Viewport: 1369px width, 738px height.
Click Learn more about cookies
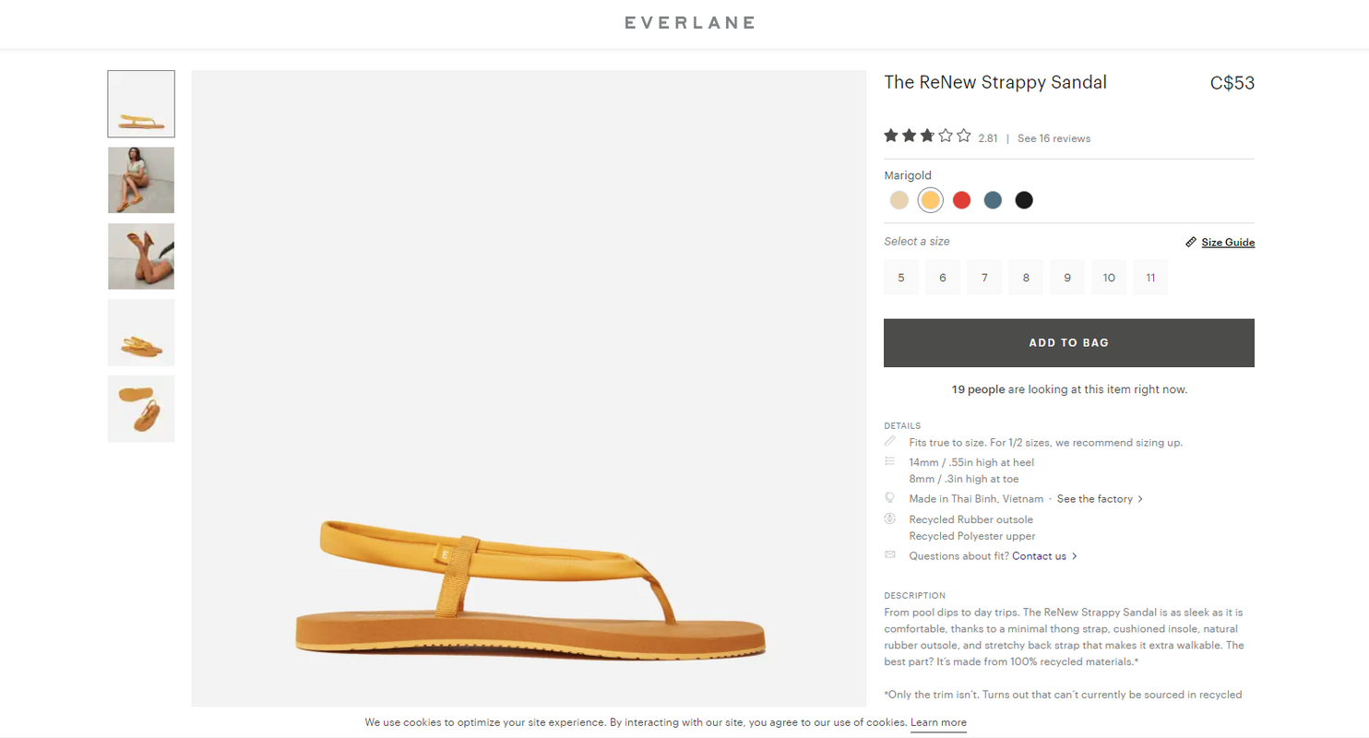[x=938, y=722]
